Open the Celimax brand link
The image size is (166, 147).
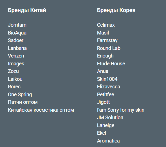point(106,25)
